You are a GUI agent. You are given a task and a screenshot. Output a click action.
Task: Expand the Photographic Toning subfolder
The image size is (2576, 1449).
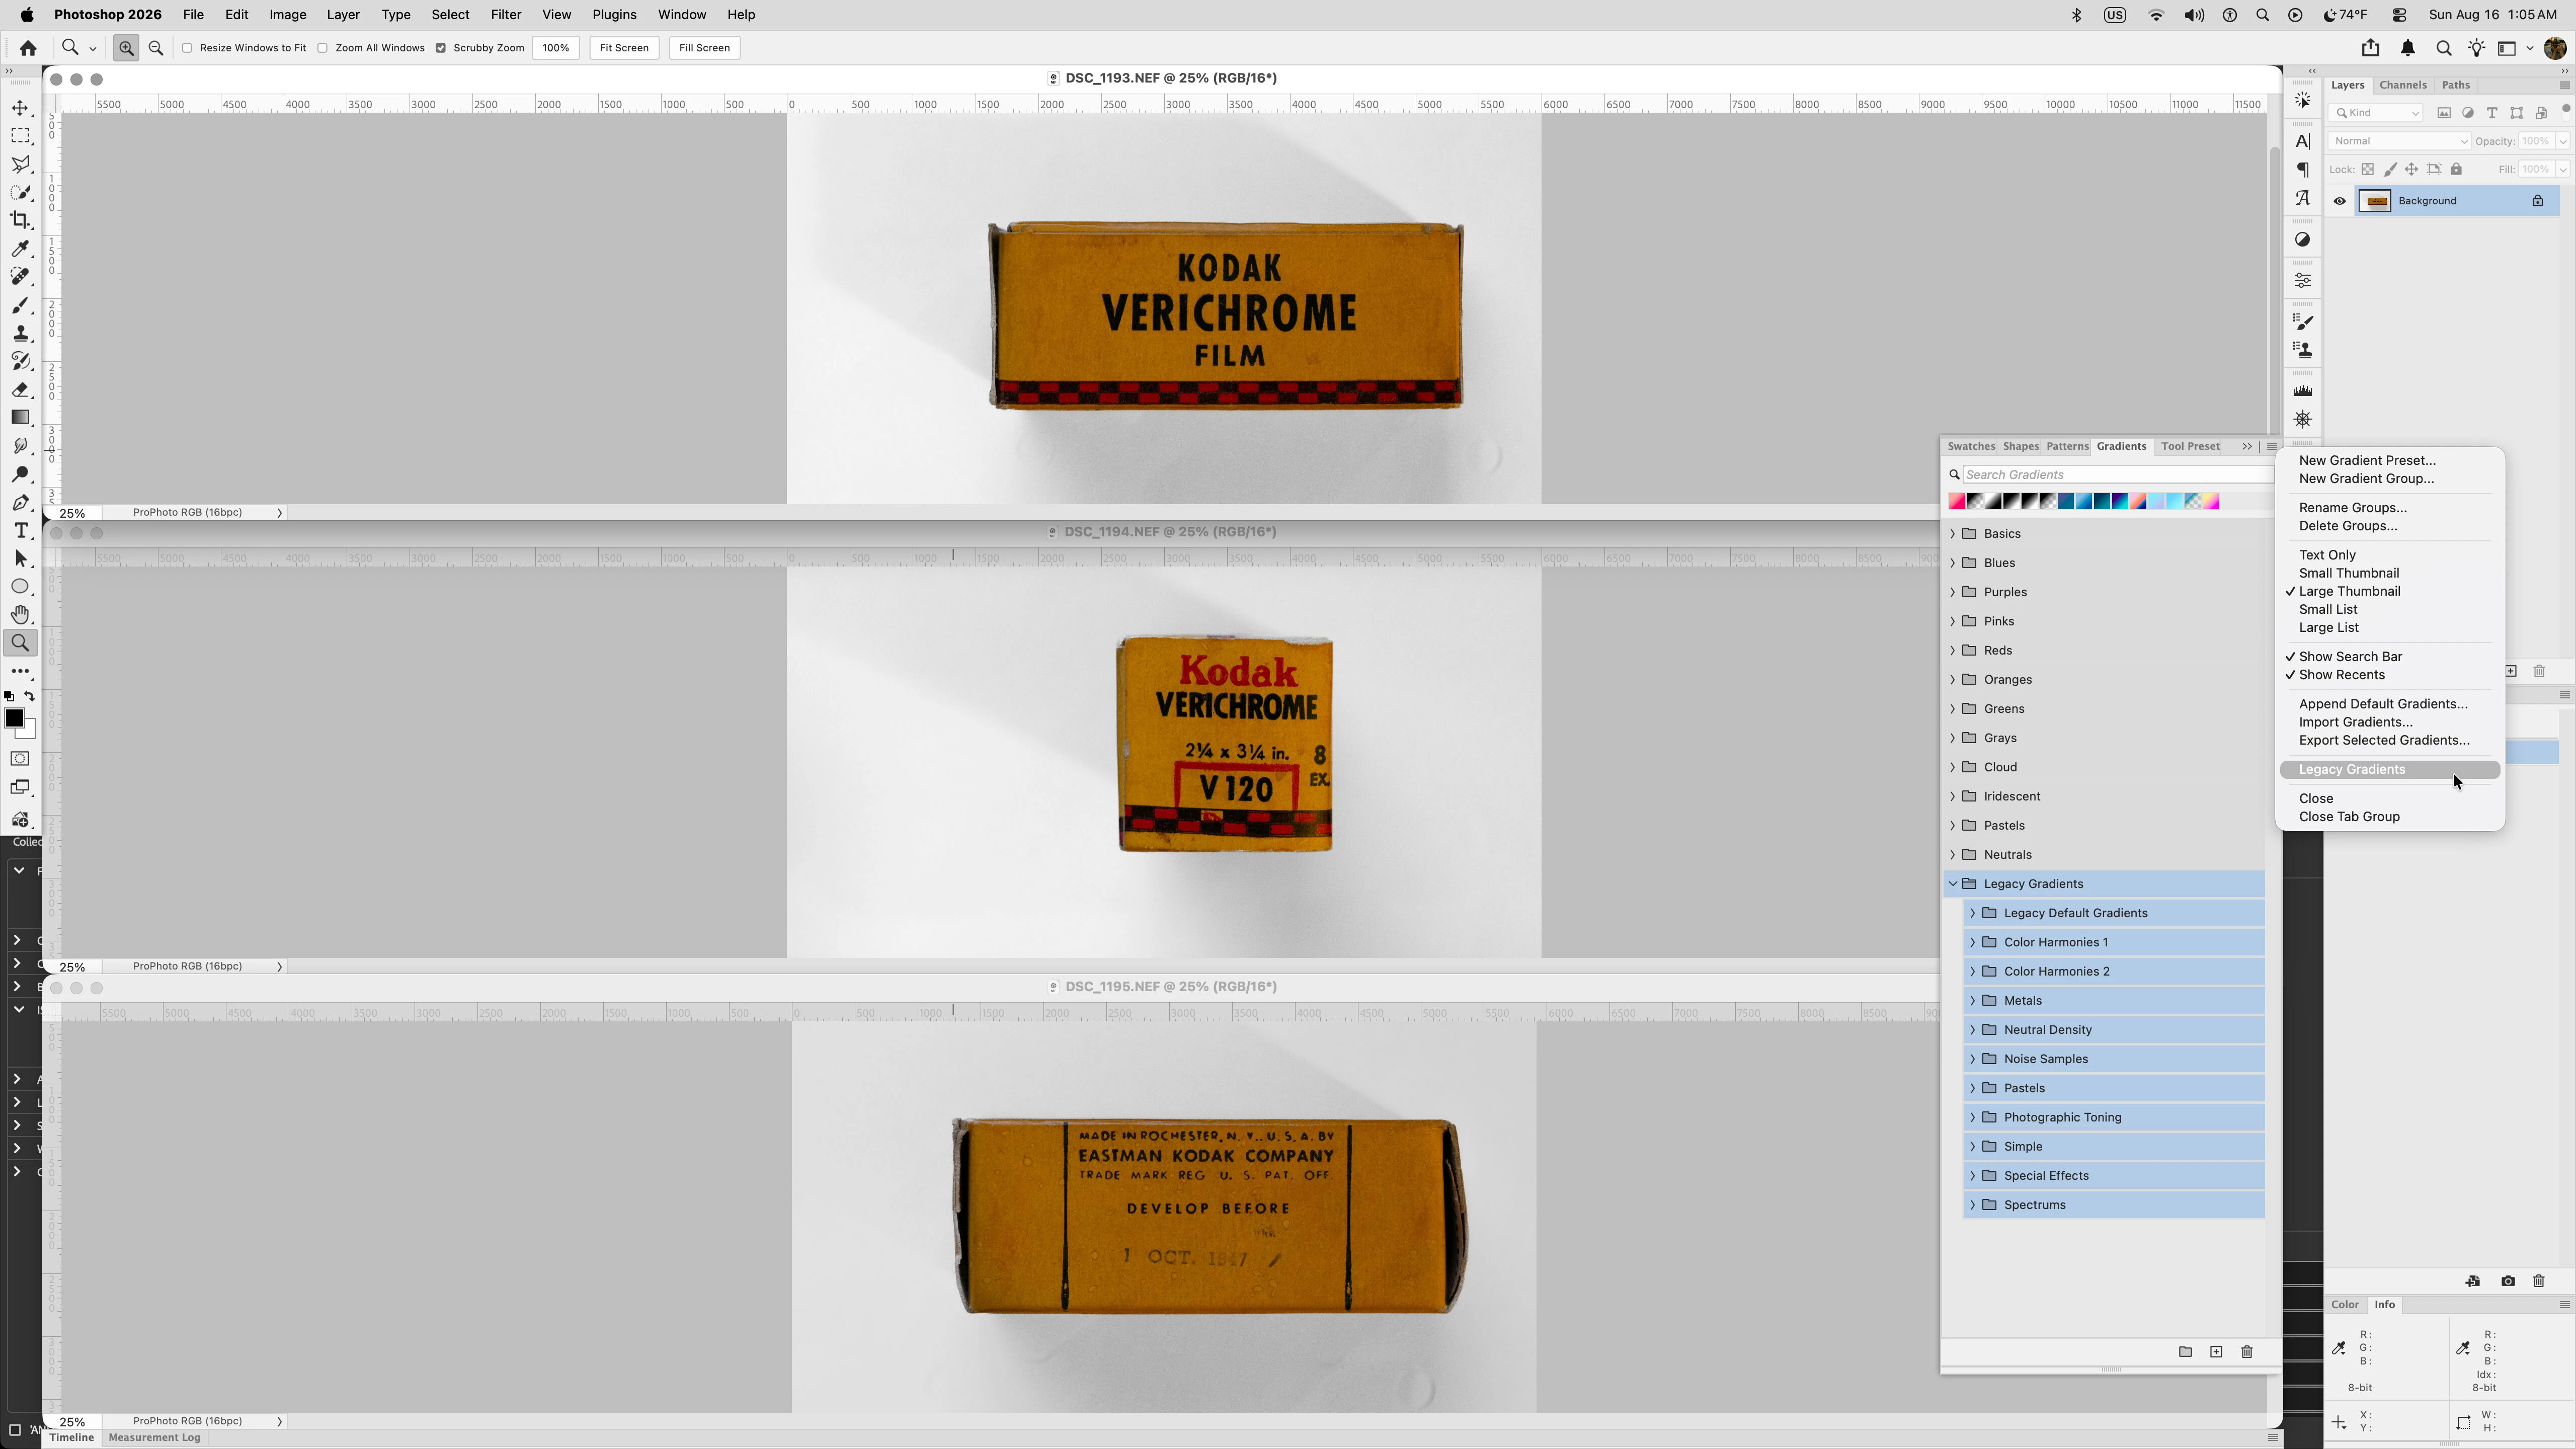click(1973, 1118)
